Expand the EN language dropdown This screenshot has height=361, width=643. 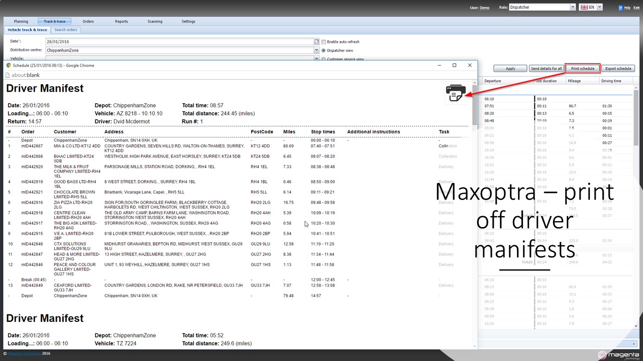598,8
